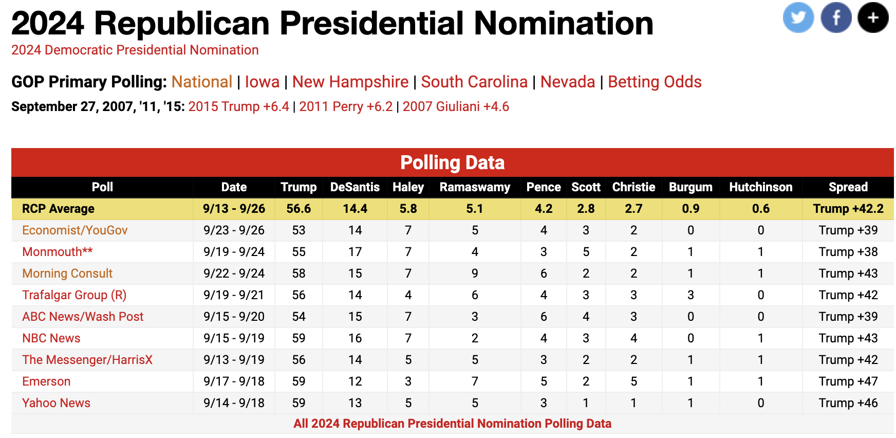Open the NBC News poll results
The width and height of the screenshot is (896, 438).
(x=51, y=338)
